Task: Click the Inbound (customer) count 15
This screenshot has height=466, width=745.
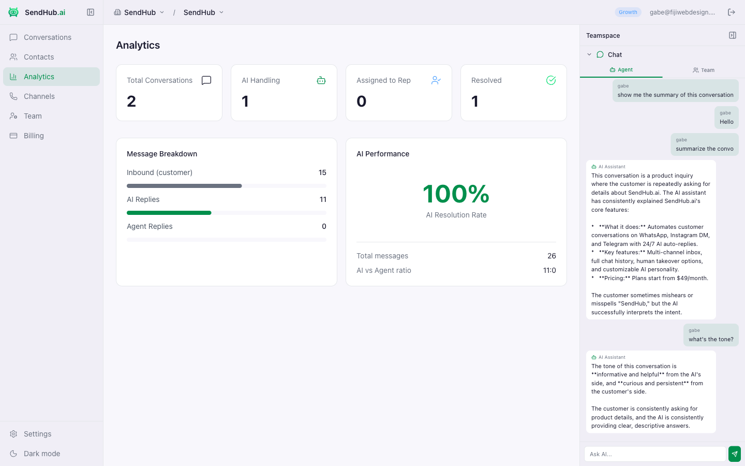Action: (322, 172)
